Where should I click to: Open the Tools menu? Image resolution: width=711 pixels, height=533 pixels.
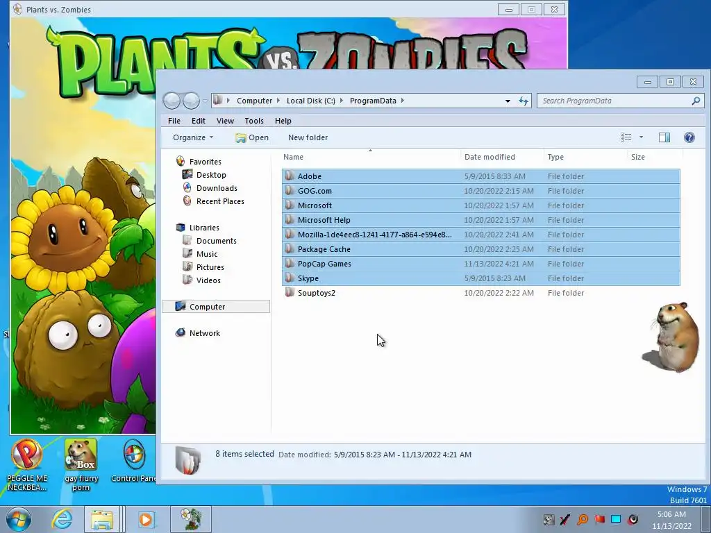[254, 121]
